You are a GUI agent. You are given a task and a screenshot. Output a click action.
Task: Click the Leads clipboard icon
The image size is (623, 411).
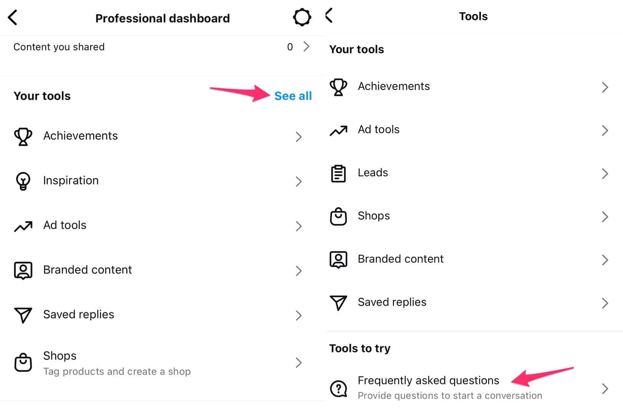[339, 174]
